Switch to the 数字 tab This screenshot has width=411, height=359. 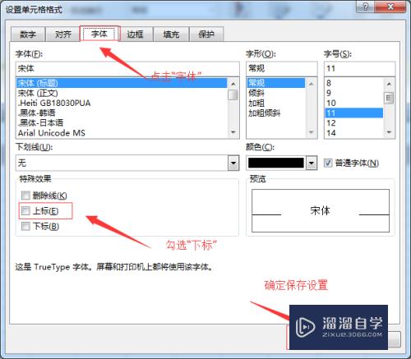click(x=28, y=35)
